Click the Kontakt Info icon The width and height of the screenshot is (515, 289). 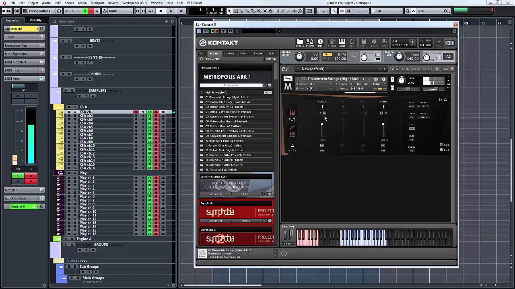[x=320, y=43]
